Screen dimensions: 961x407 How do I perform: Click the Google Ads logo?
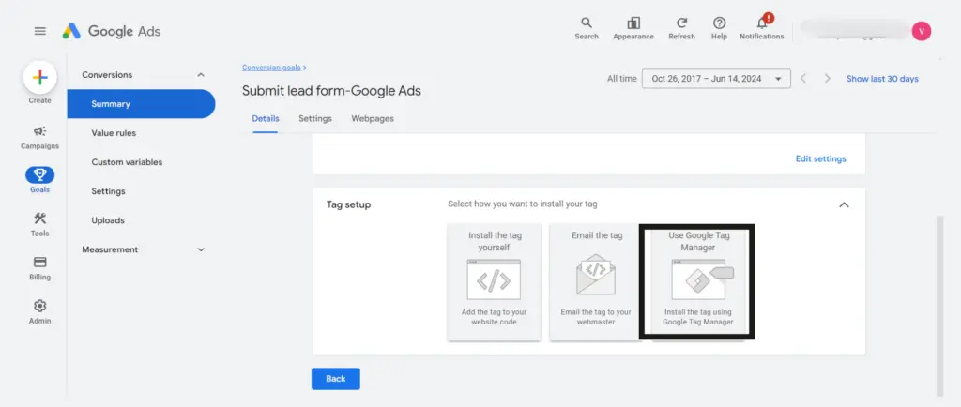pyautogui.click(x=112, y=31)
